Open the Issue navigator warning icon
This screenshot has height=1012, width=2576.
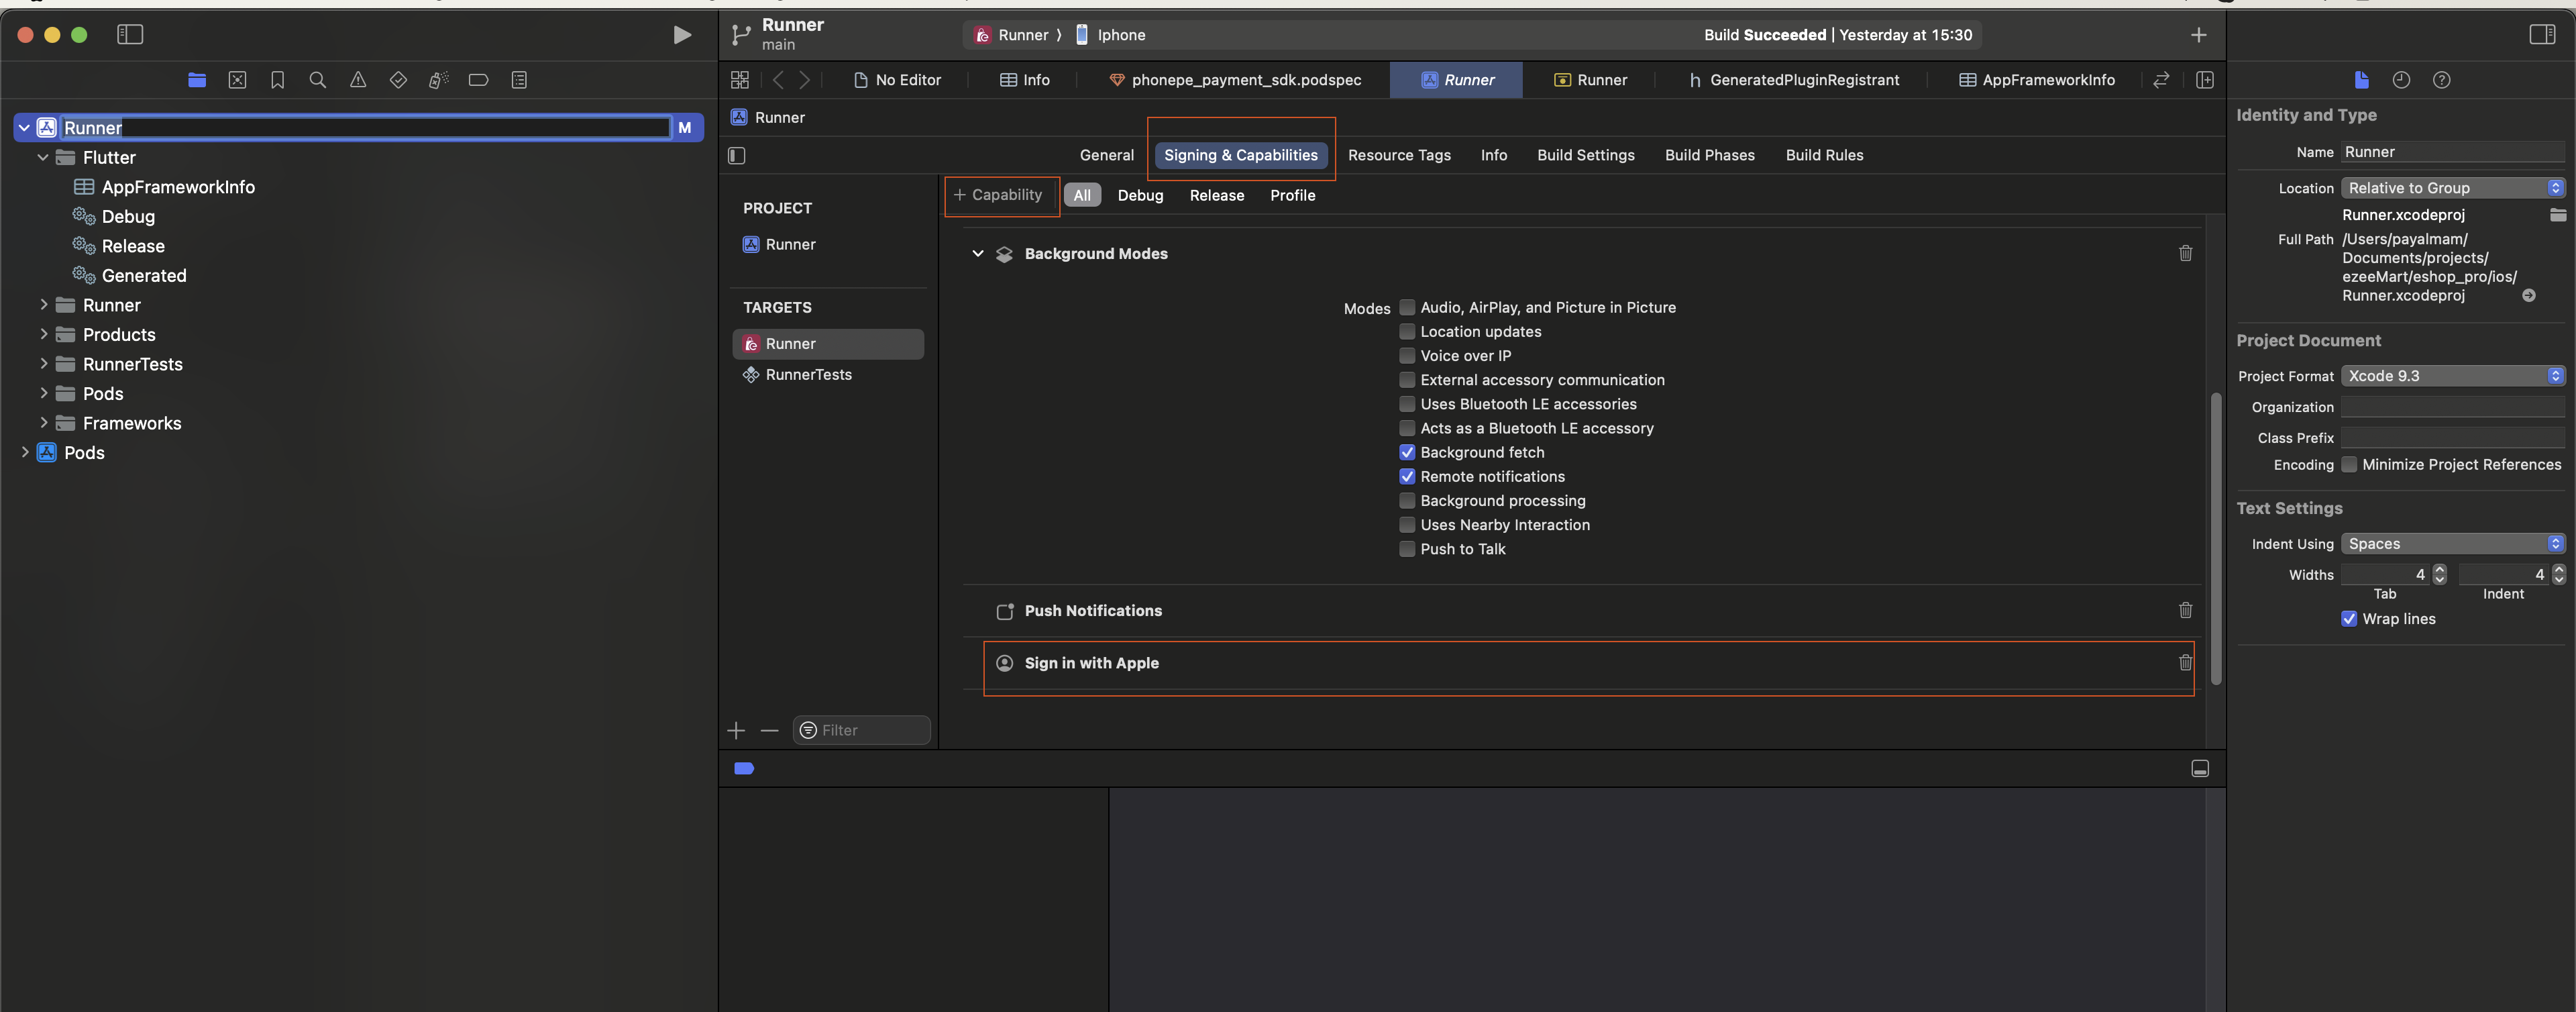tap(358, 80)
